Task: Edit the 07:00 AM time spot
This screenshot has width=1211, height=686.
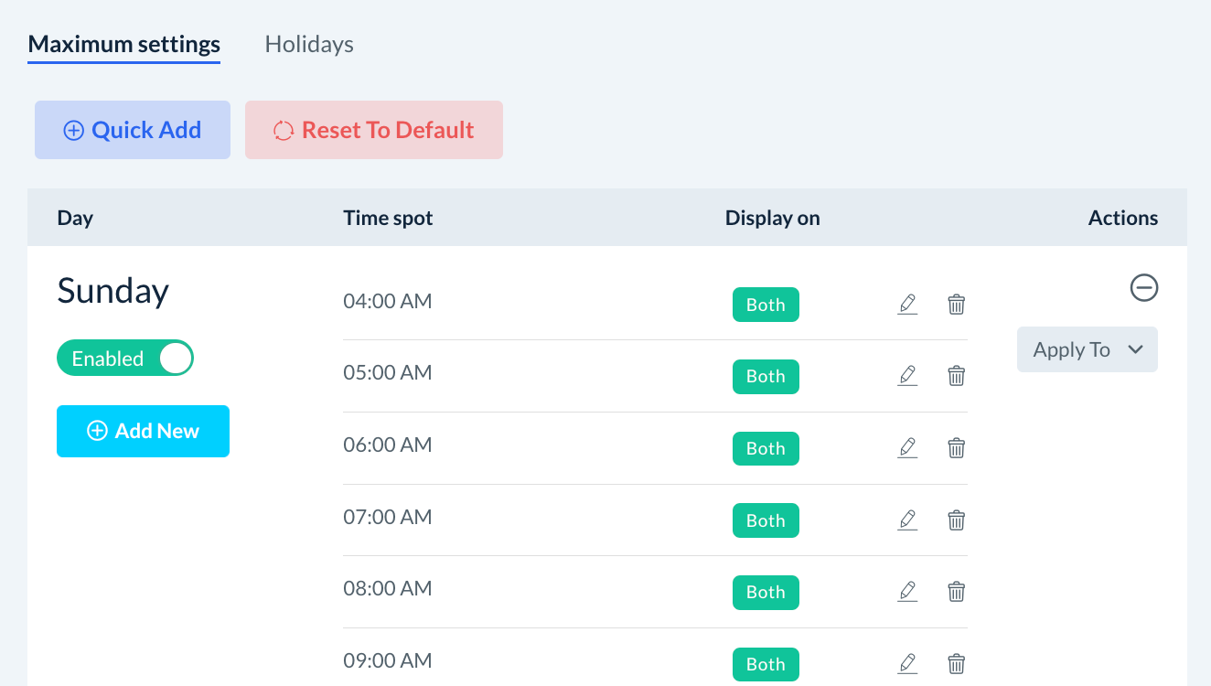Action: click(907, 520)
